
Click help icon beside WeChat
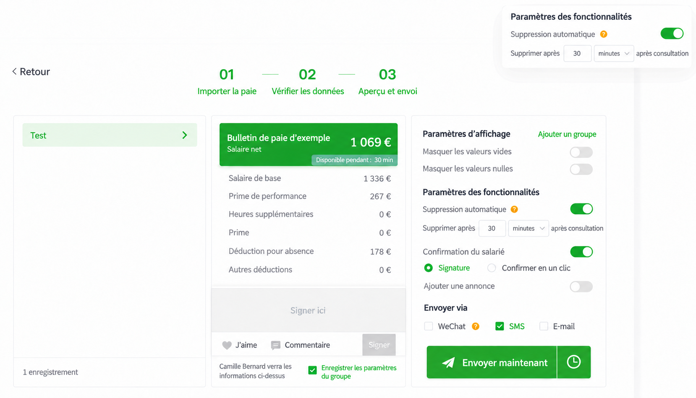[x=476, y=326]
